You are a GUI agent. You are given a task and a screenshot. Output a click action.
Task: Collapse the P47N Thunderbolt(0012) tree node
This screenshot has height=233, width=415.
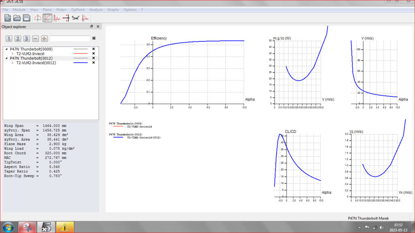(6, 58)
